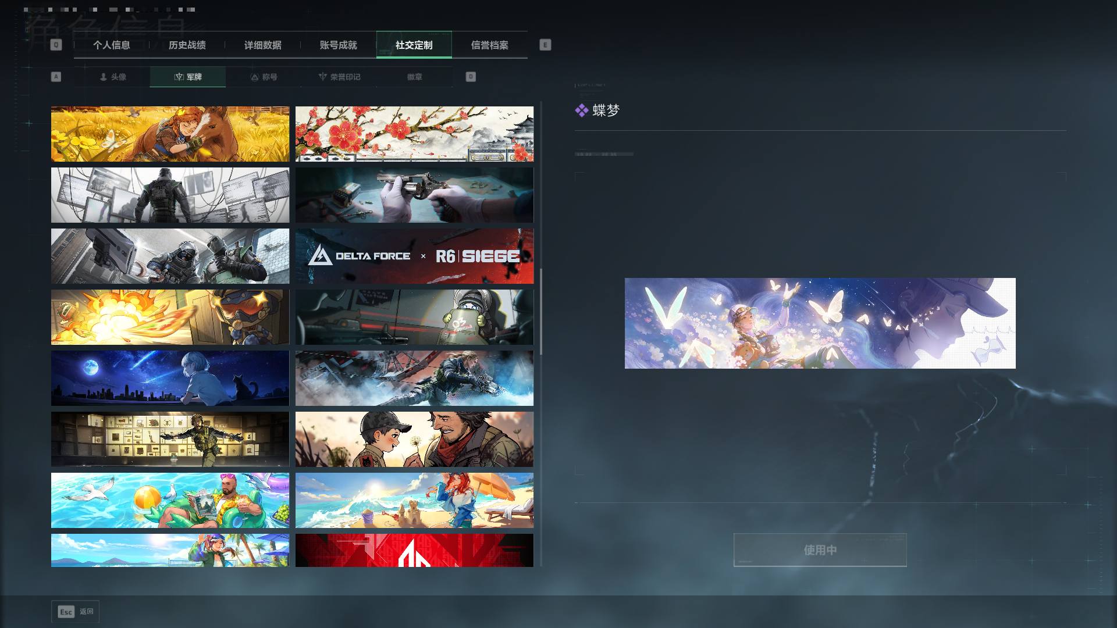Open the 个人信息 tab
Screen dimensions: 1117x628
(112, 45)
